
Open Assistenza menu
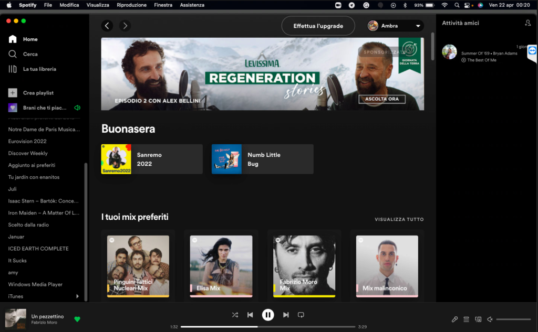[192, 5]
